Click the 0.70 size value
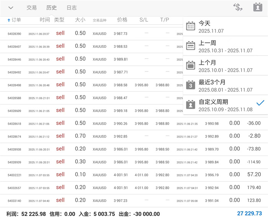 pos(80,136)
